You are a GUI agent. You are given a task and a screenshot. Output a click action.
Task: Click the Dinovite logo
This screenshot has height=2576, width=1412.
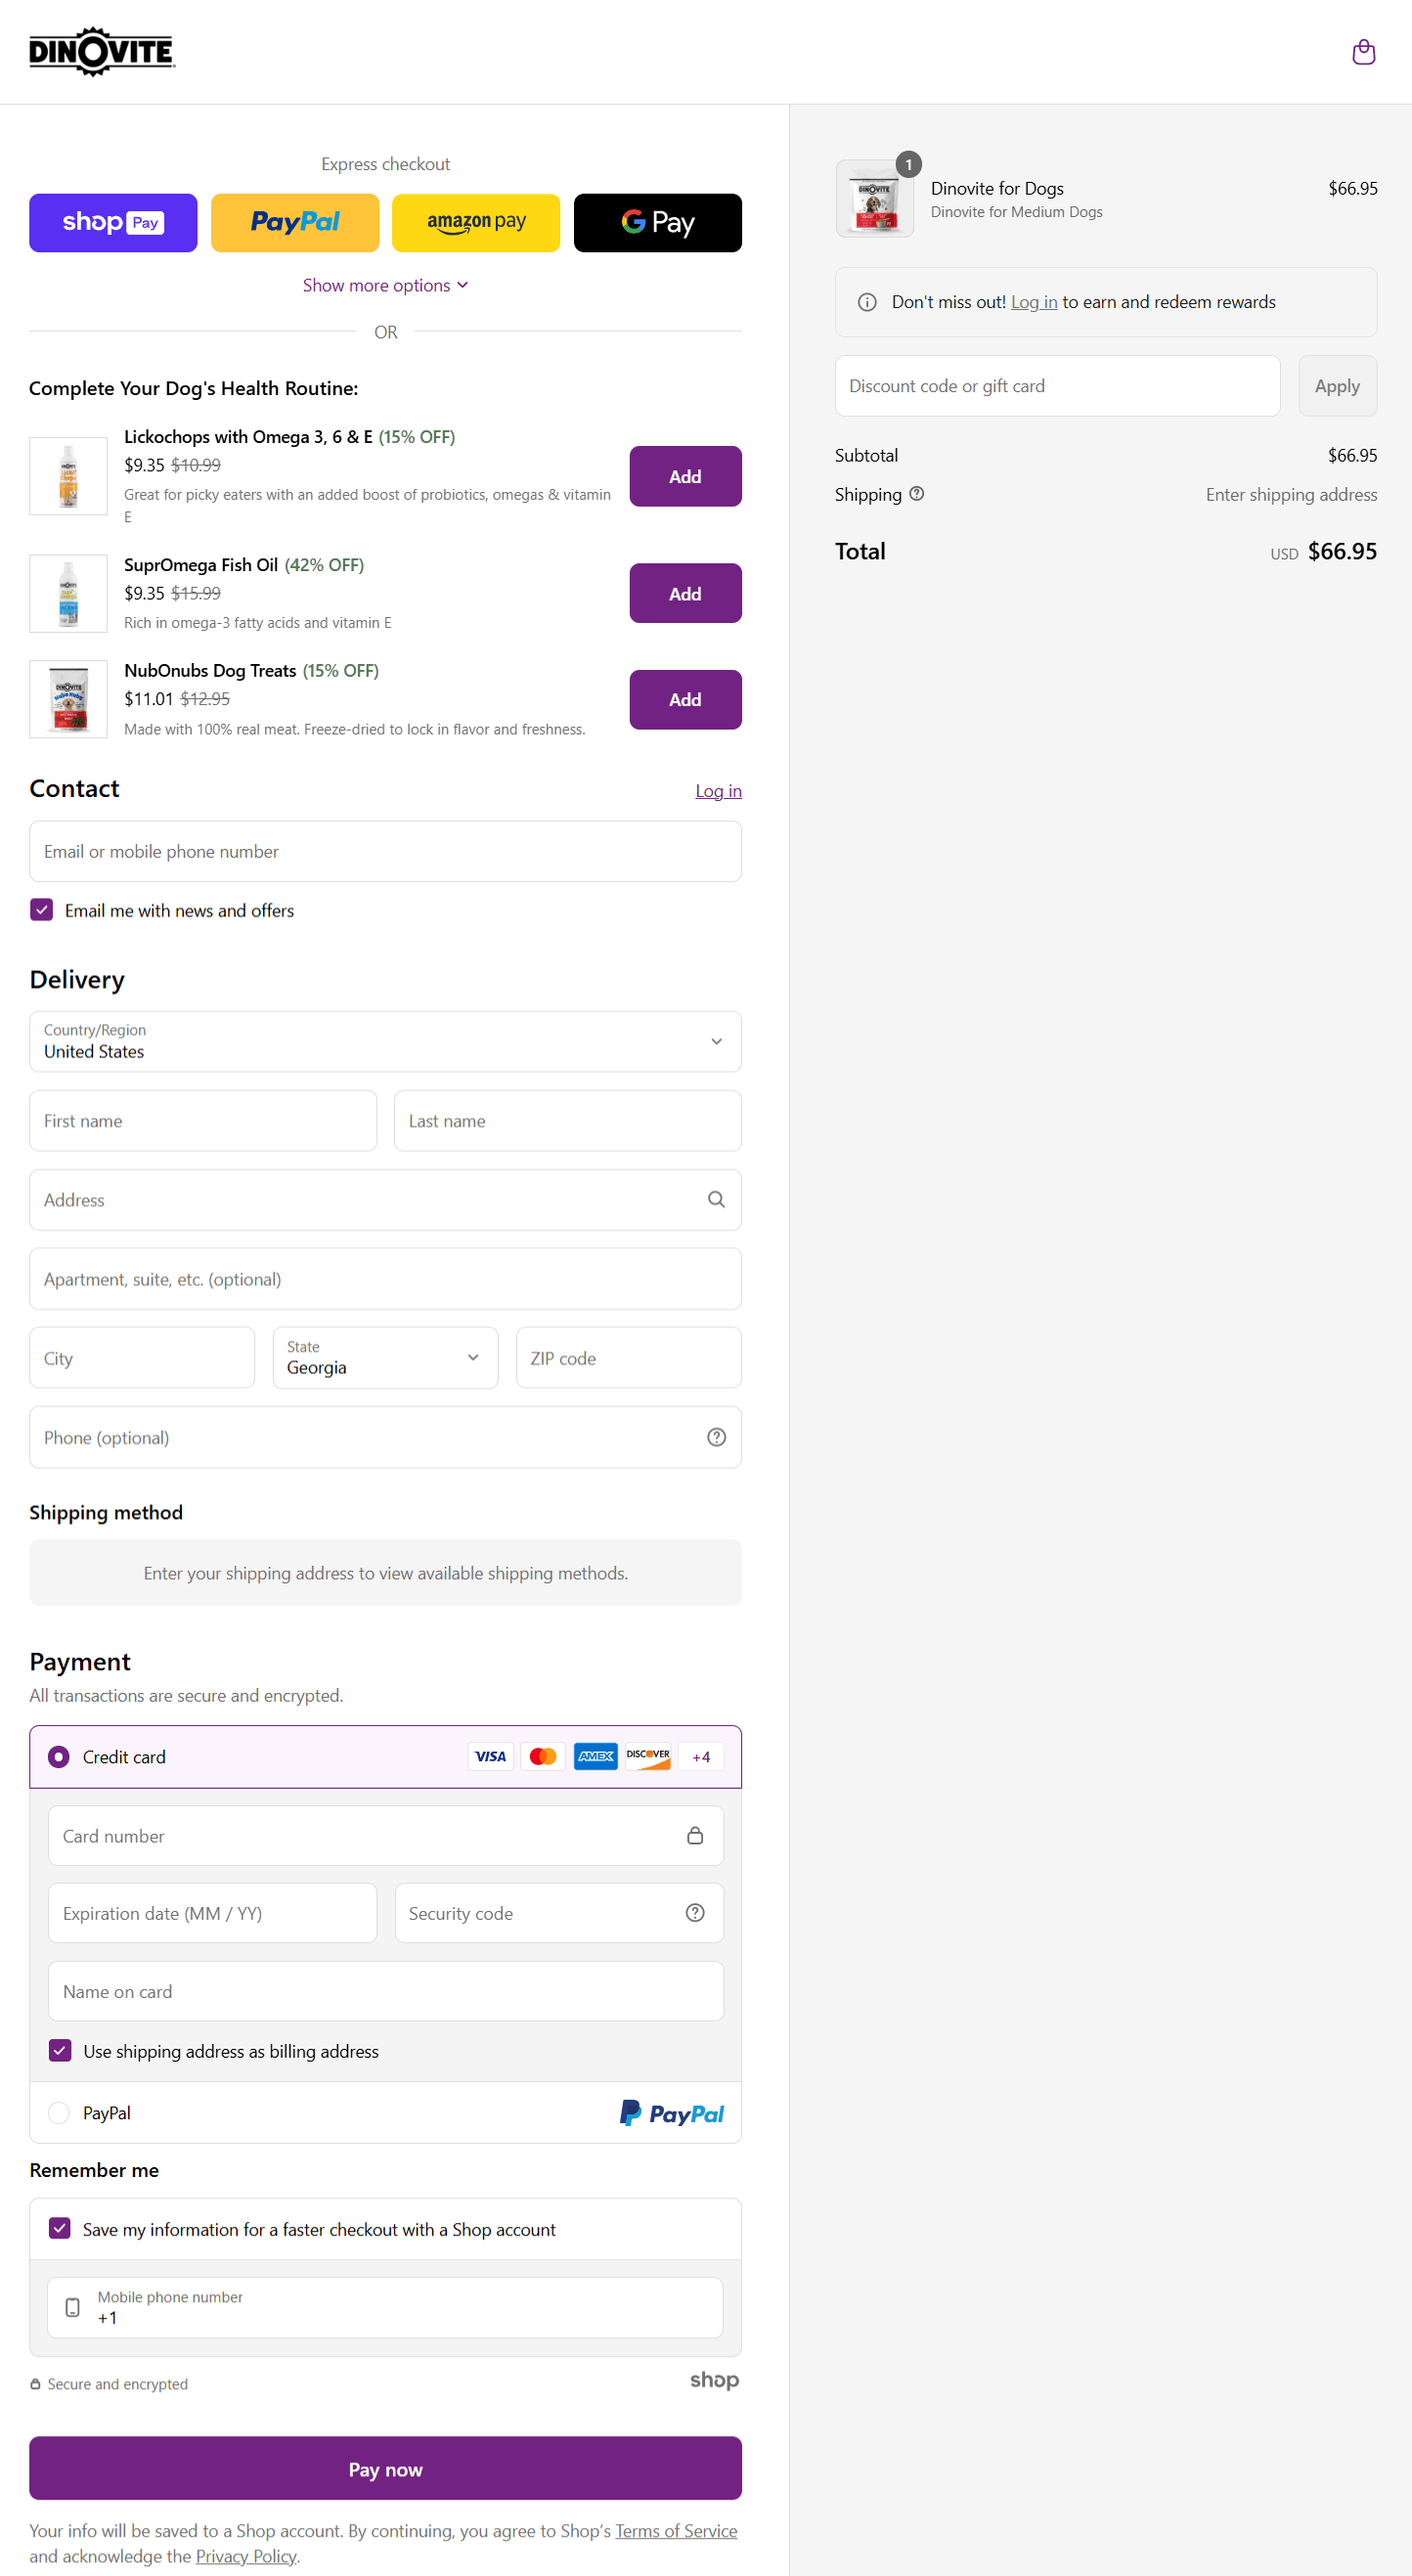click(102, 52)
